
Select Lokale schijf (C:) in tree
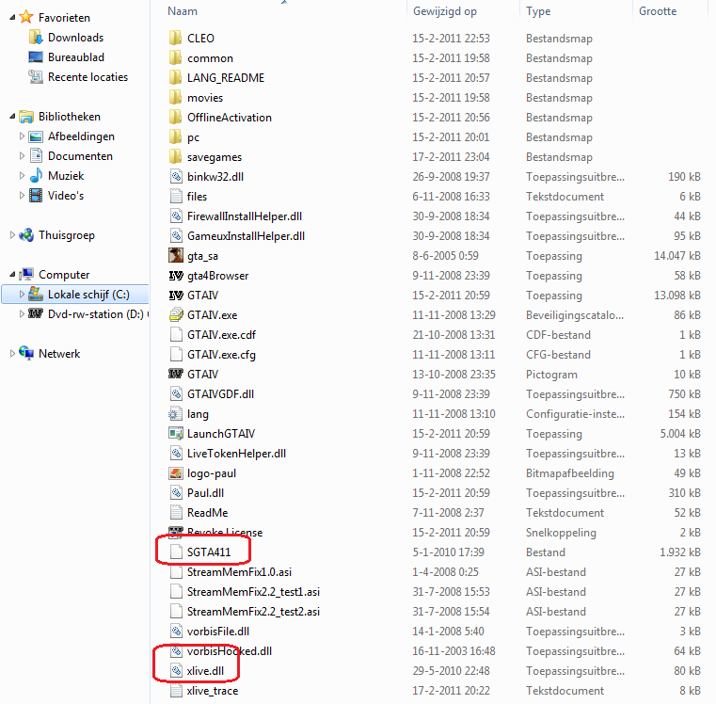(x=75, y=295)
